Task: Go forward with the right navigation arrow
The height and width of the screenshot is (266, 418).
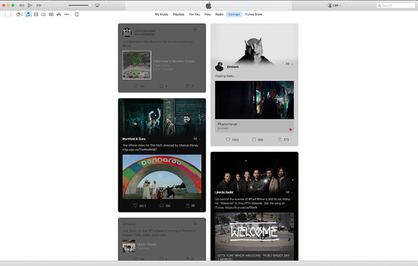Action: [x=11, y=14]
